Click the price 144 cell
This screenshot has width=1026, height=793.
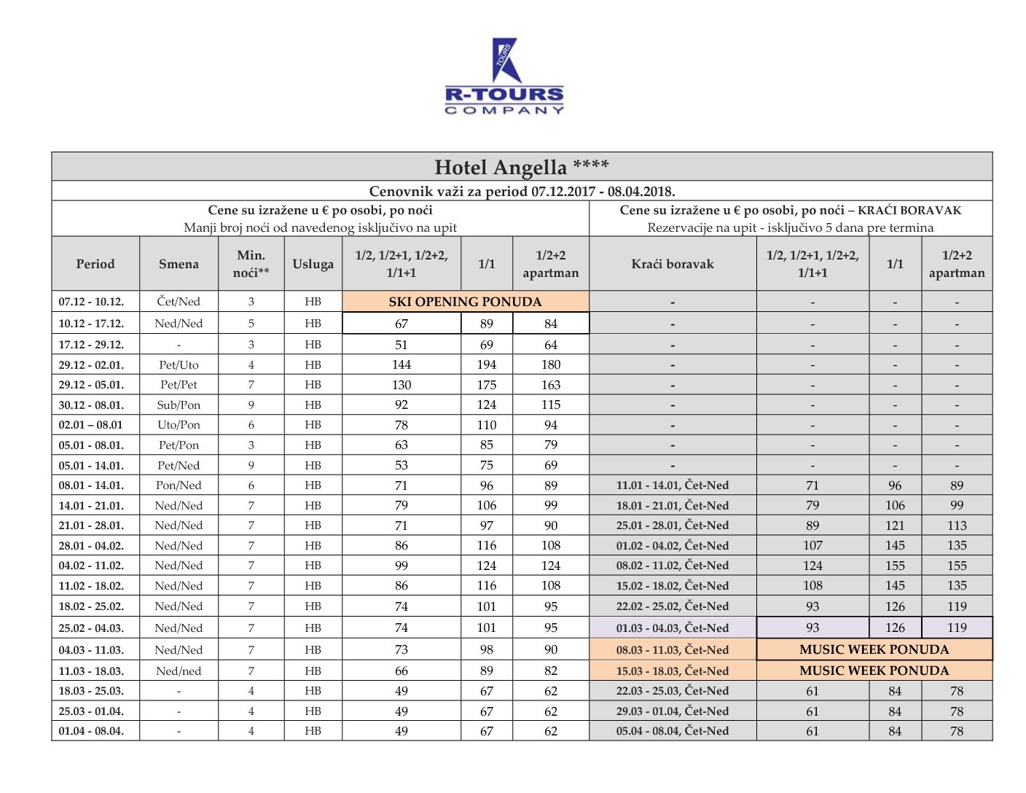point(402,364)
